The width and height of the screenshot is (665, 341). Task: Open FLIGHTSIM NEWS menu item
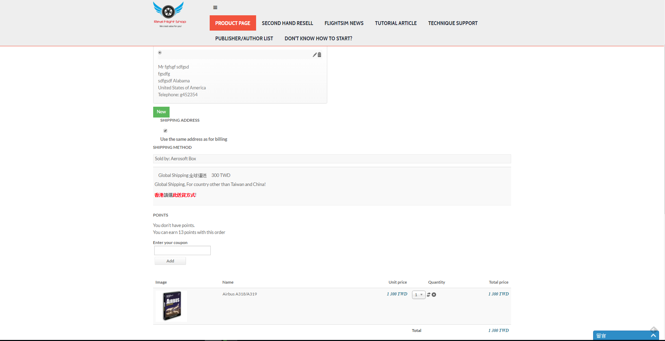tap(344, 23)
